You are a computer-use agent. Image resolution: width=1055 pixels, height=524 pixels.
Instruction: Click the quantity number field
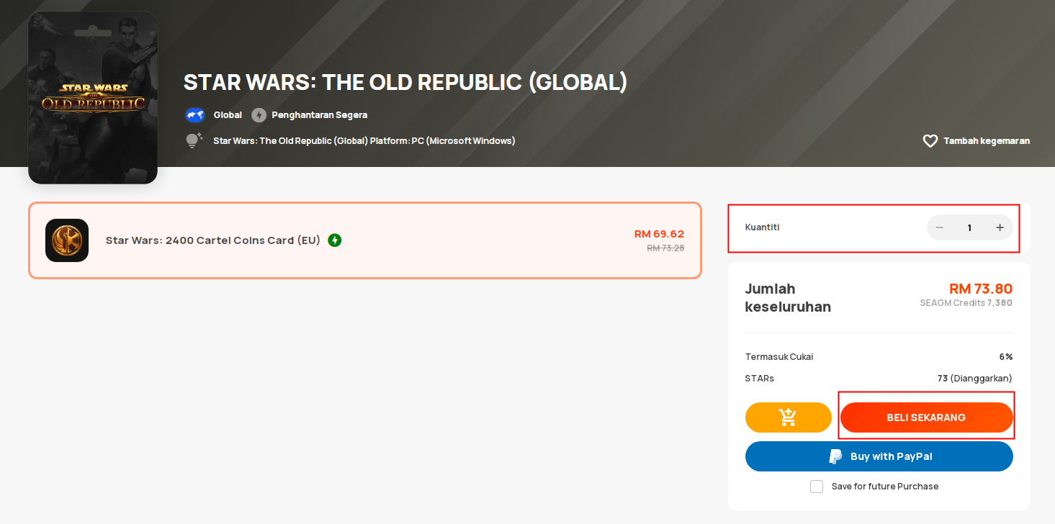tap(969, 227)
